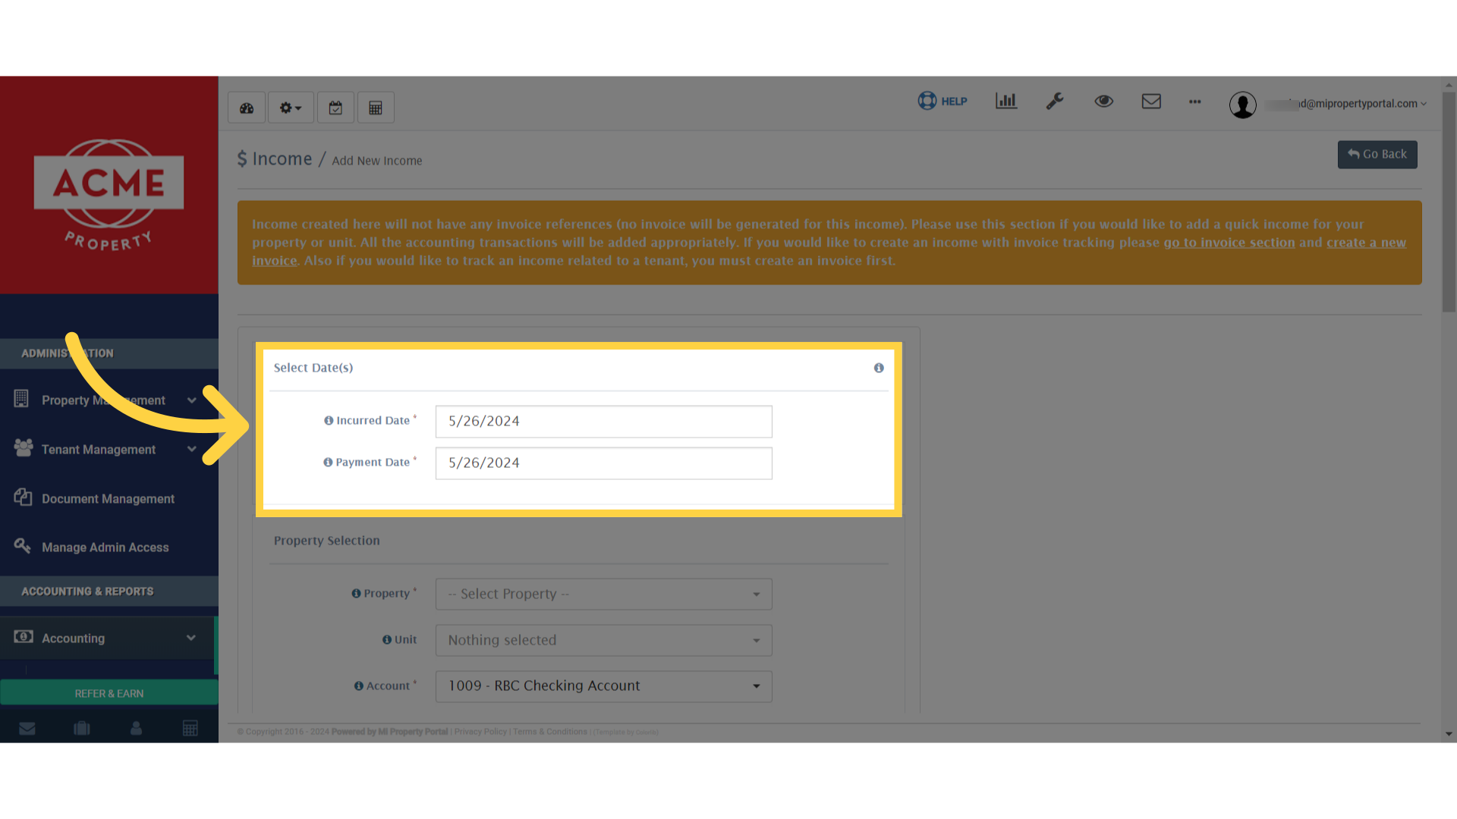Click the page vertical scrollbar thumb
Screen dimensions: 1457x819
point(1449,202)
